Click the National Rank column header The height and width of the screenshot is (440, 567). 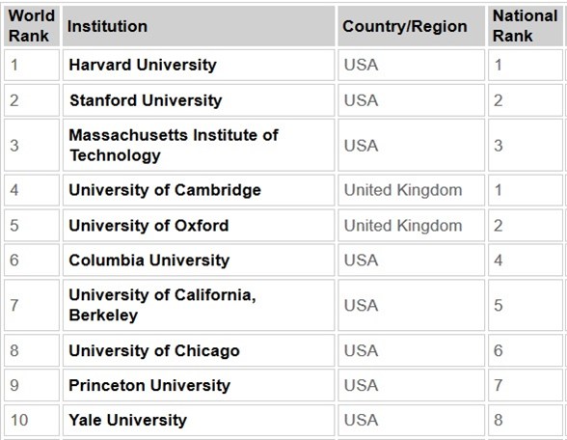click(526, 26)
